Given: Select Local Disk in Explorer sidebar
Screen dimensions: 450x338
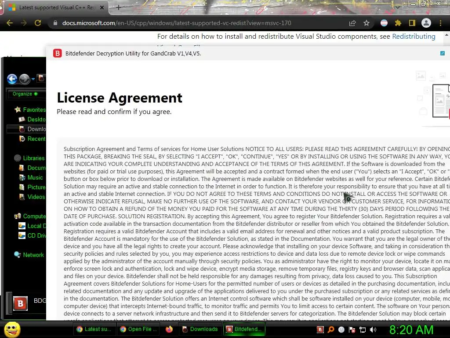Looking at the screenshot, I should tap(32, 226).
